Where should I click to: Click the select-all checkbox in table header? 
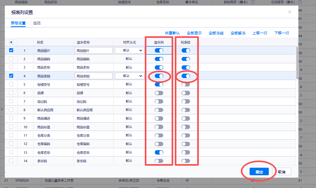pyautogui.click(x=11, y=42)
